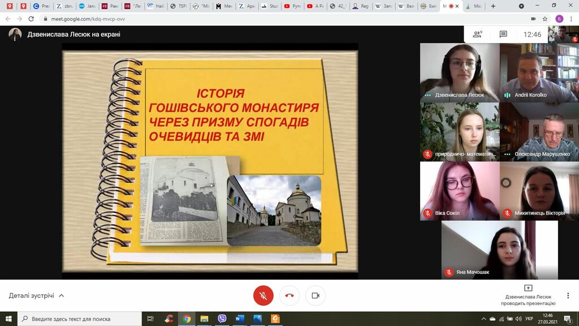579x326 pixels.
Task: Hang up the call
Action: click(289, 295)
